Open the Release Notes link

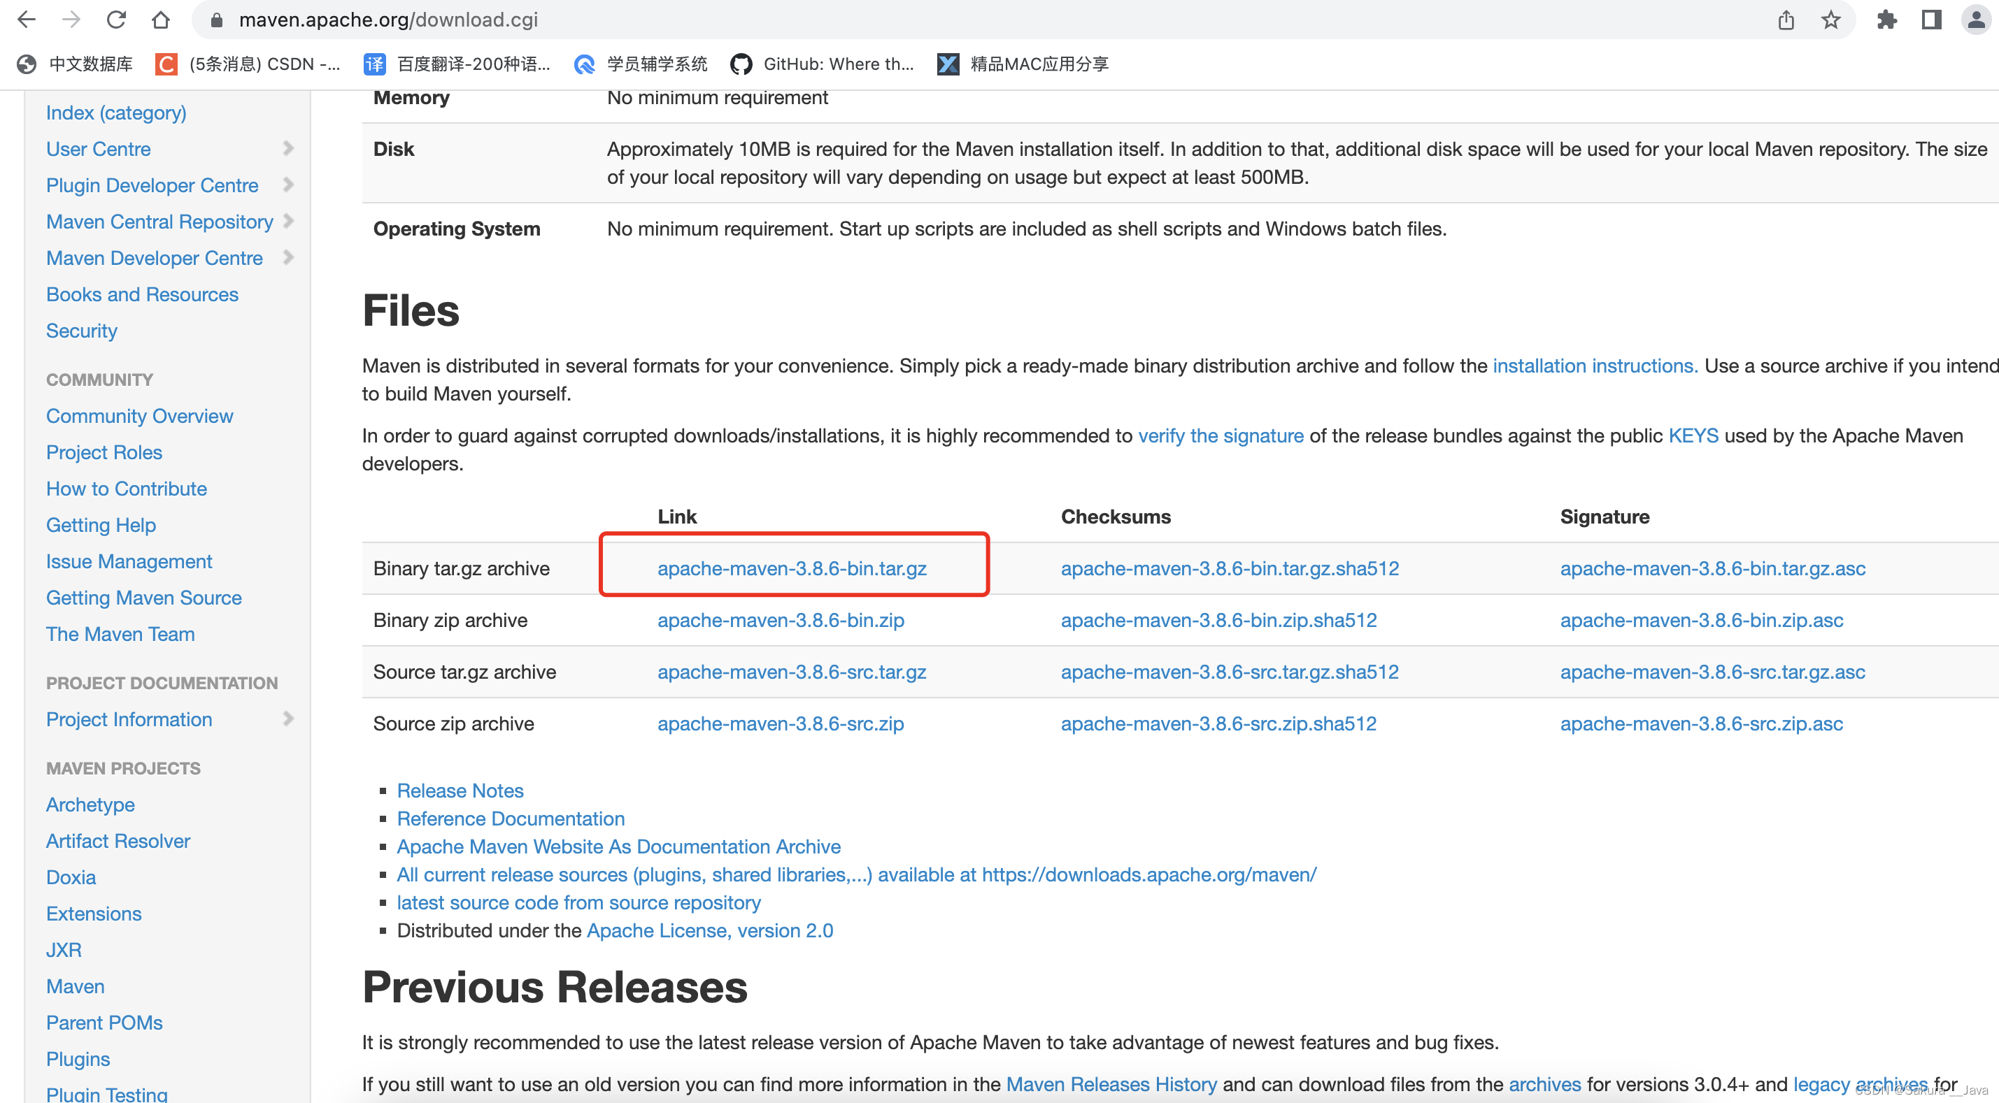click(x=460, y=791)
